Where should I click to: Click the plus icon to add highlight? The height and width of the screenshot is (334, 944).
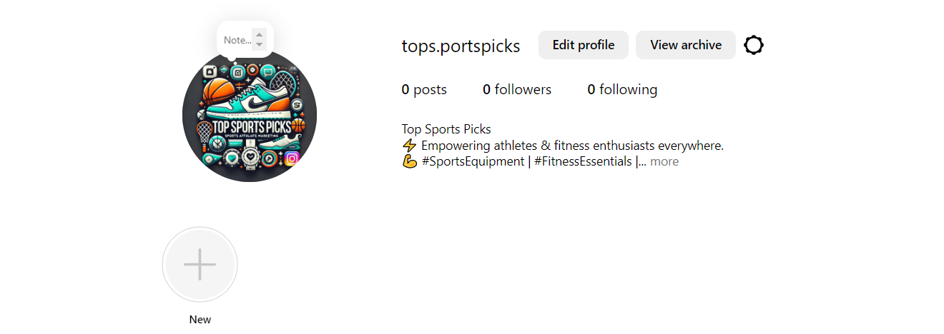(x=200, y=264)
